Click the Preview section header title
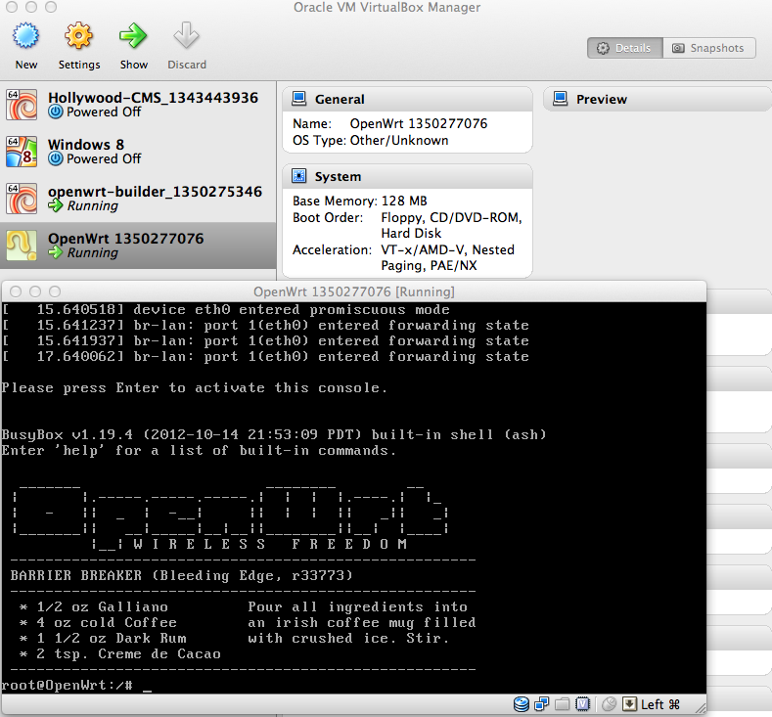 tap(602, 100)
